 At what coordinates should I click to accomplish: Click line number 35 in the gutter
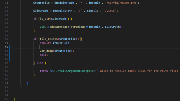[x=6, y=19]
